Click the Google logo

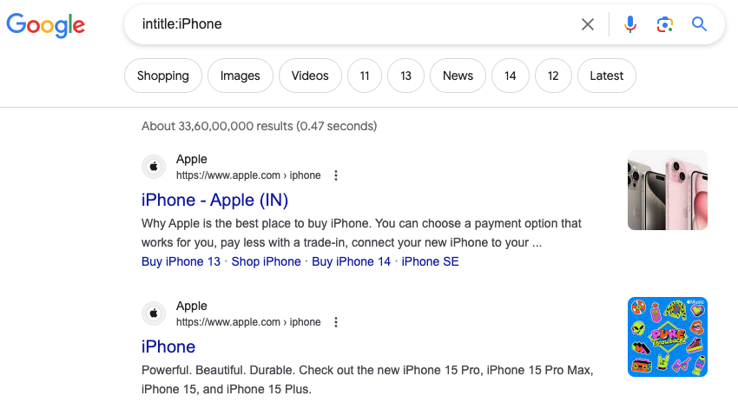45,25
